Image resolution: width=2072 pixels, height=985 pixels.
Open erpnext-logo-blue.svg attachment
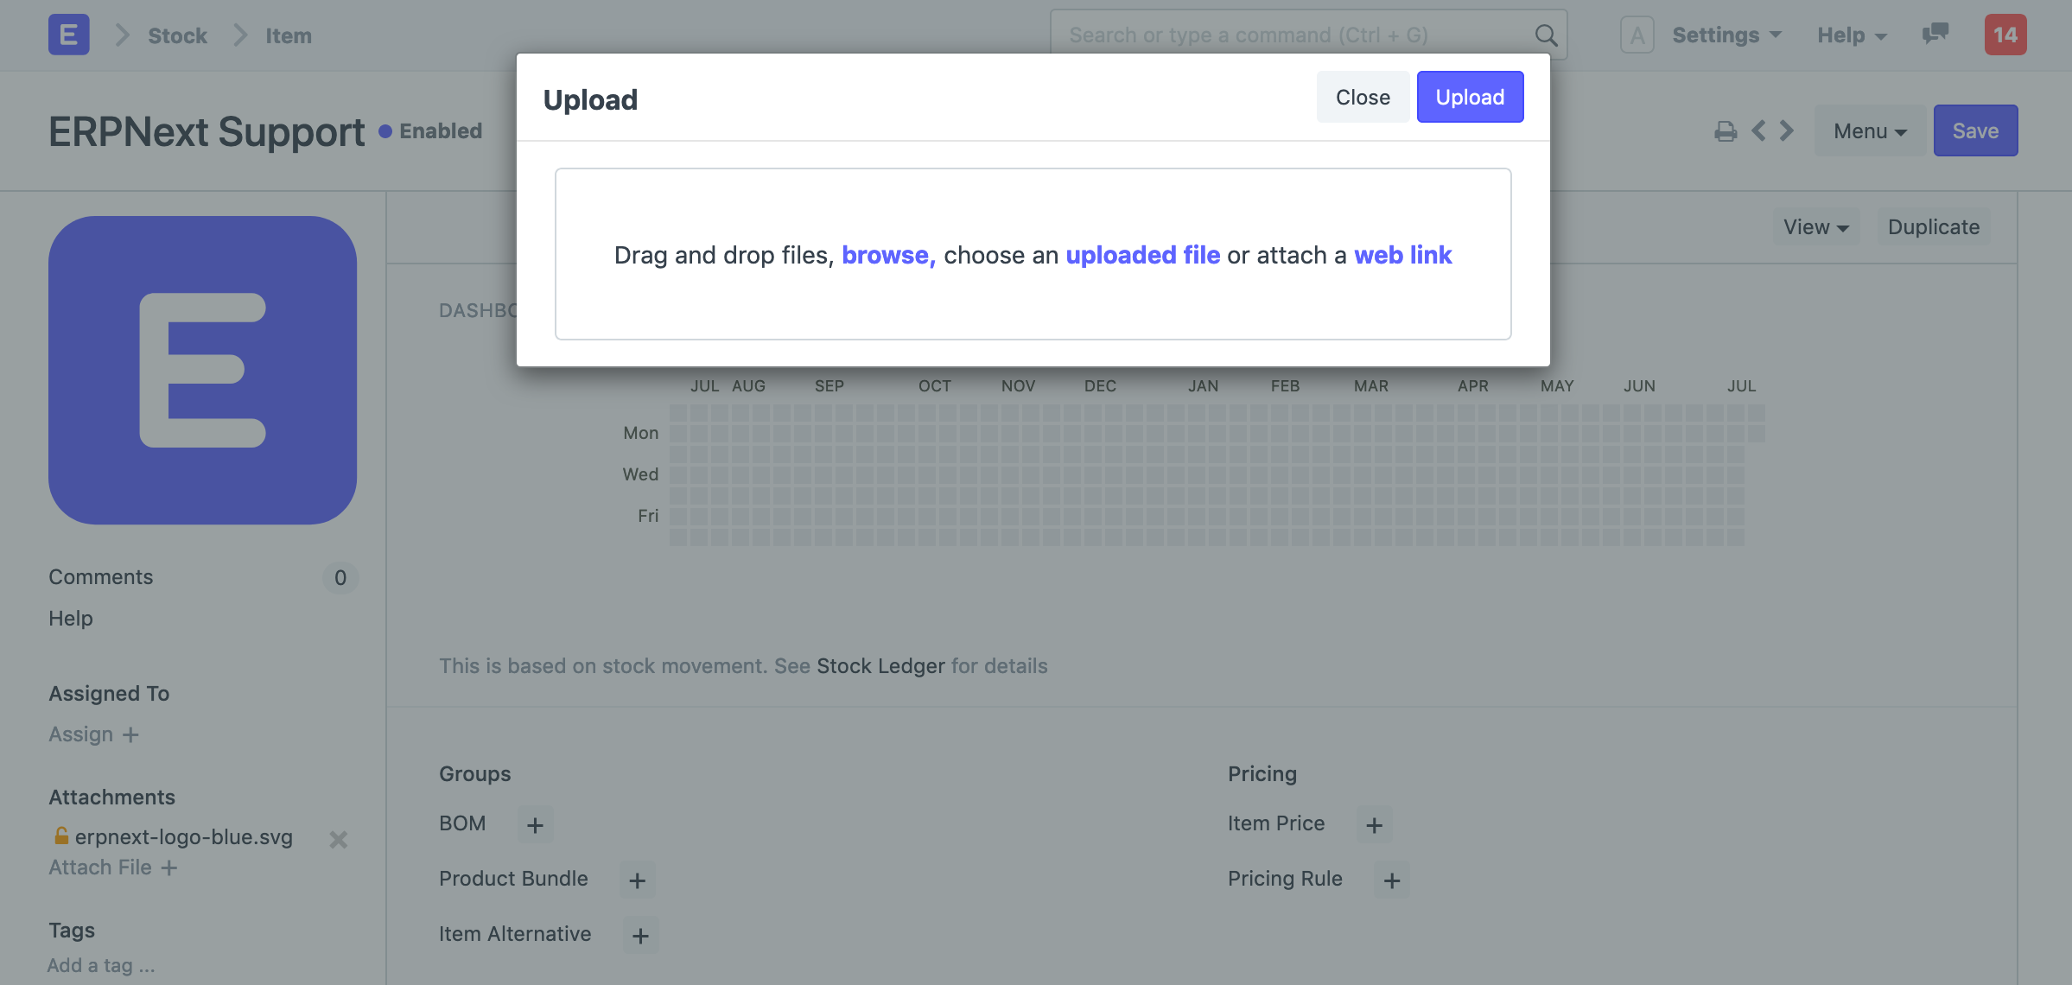pyautogui.click(x=184, y=837)
